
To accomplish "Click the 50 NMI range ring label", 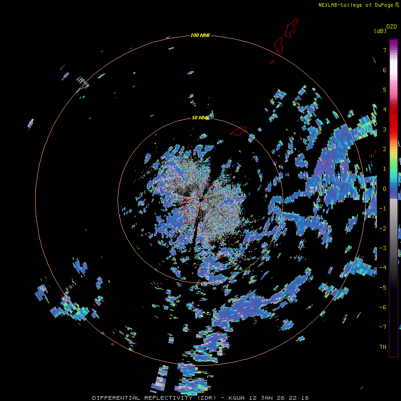I will (x=200, y=118).
